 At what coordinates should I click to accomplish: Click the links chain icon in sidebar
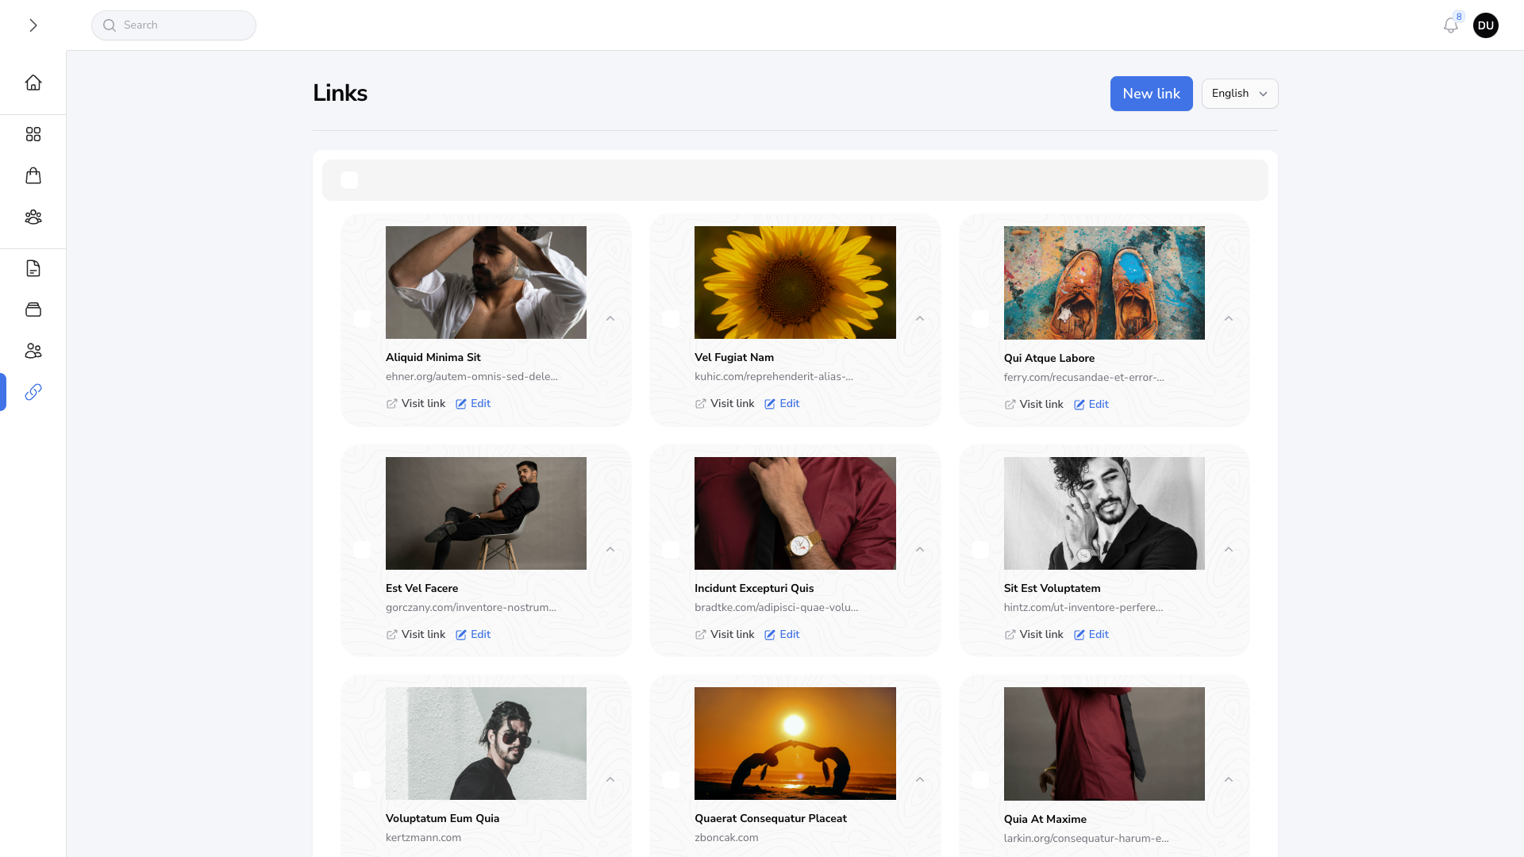33,392
